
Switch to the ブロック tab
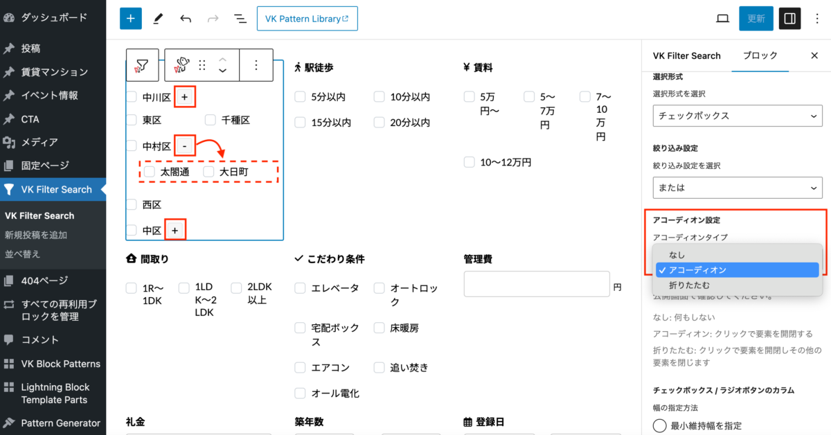(x=760, y=55)
